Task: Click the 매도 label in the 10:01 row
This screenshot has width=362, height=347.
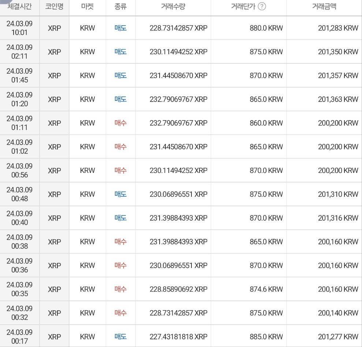Action: tap(120, 28)
